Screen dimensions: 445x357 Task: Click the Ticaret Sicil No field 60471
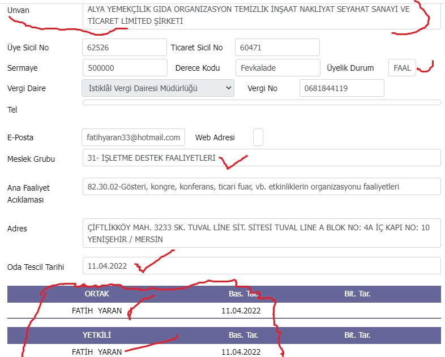[x=277, y=48]
